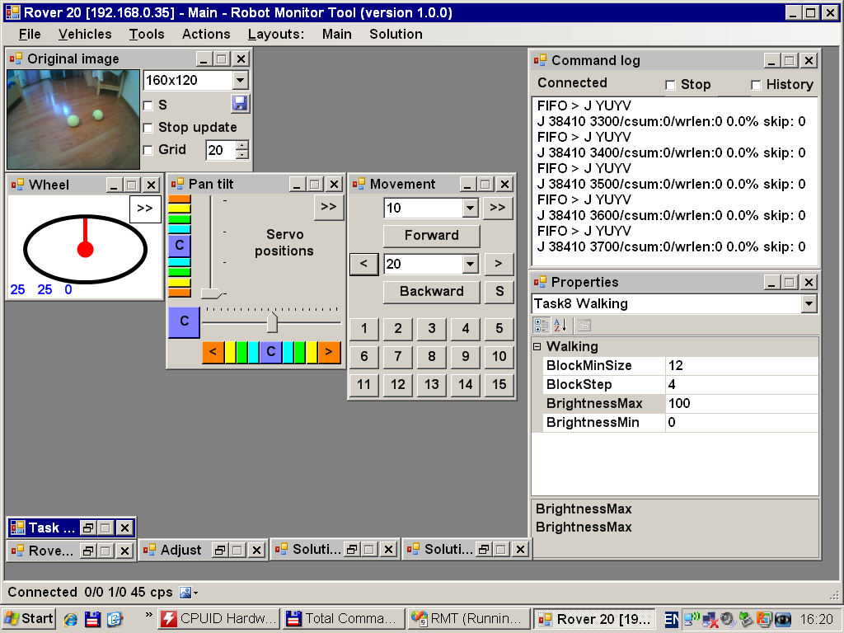844x633 pixels.
Task: Tick the Grid checkbox
Action: click(x=148, y=150)
